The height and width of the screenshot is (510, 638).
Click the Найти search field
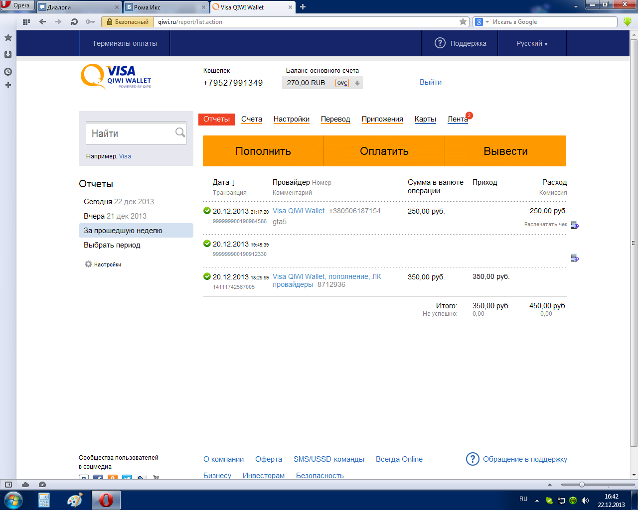pos(136,133)
